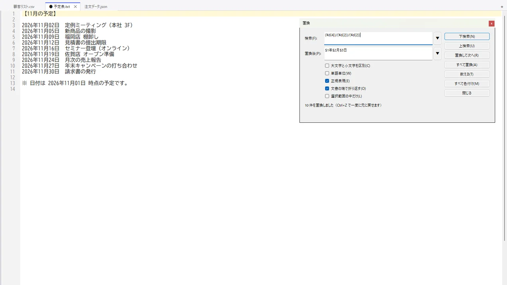Focus the 検索(F) search pattern field
The height and width of the screenshot is (285, 507).
point(378,38)
